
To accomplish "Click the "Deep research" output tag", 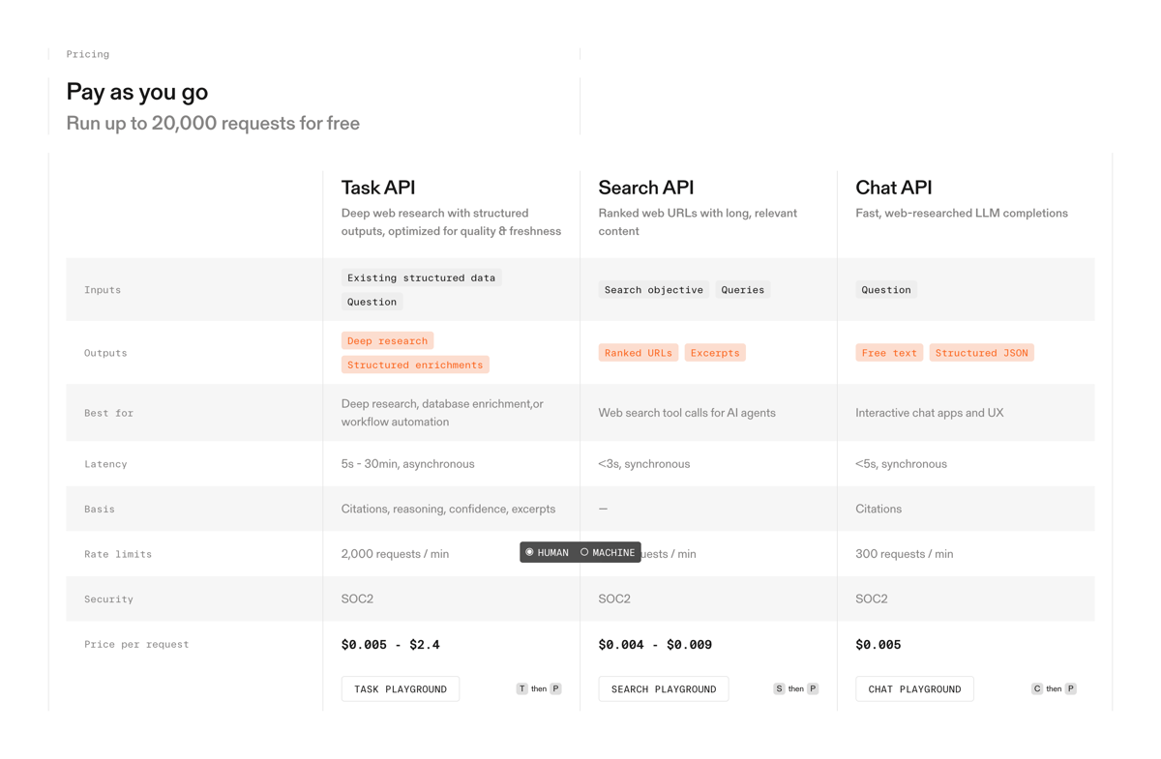I will (387, 340).
